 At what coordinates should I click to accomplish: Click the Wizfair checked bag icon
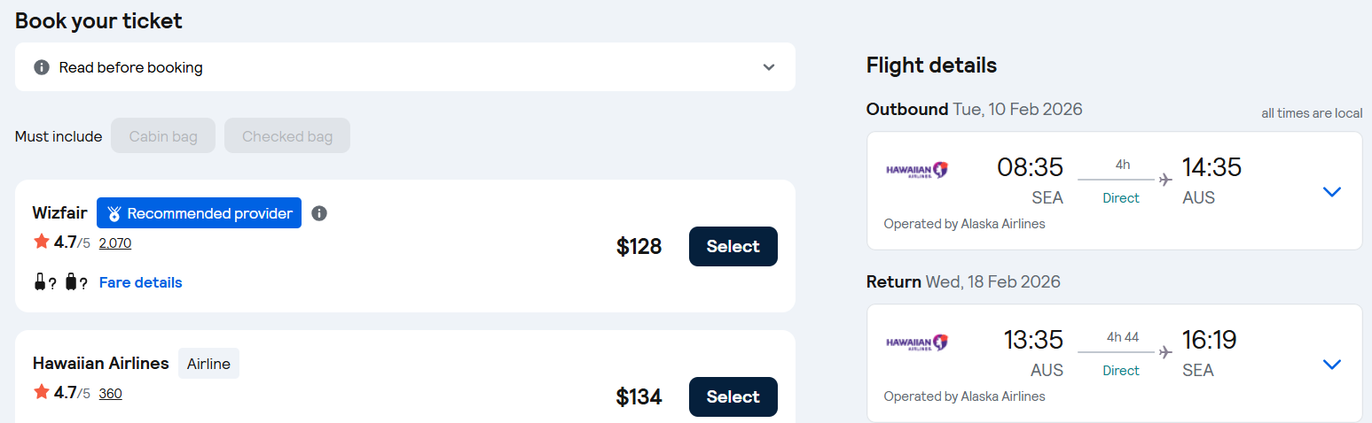(72, 282)
